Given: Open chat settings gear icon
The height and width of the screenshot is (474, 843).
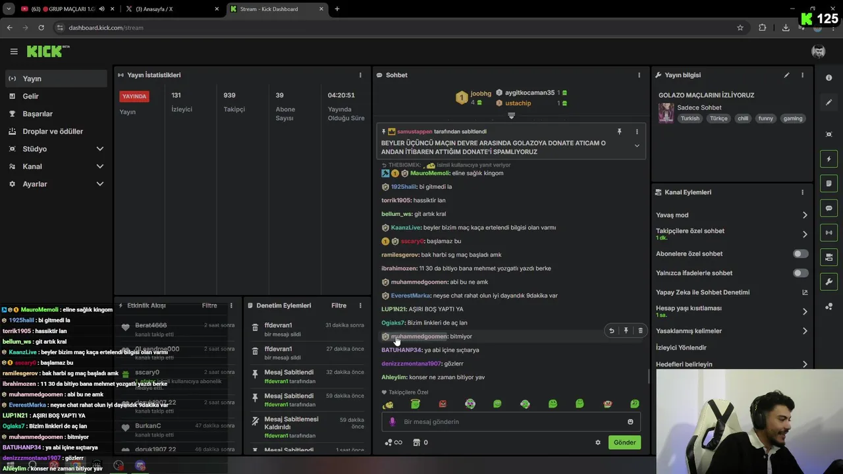Looking at the screenshot, I should point(598,442).
